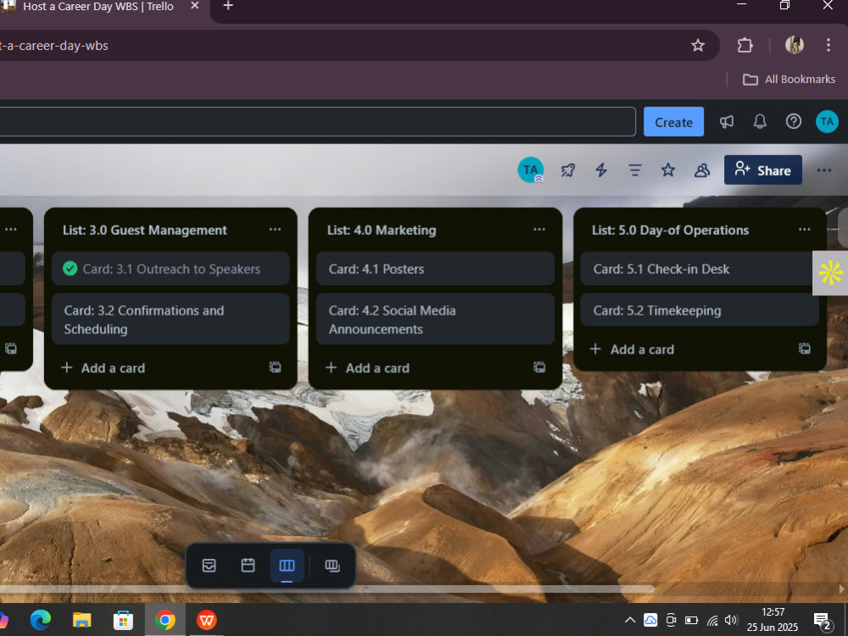Click the scrollbar right arrow
The image size is (848, 636).
click(x=841, y=589)
